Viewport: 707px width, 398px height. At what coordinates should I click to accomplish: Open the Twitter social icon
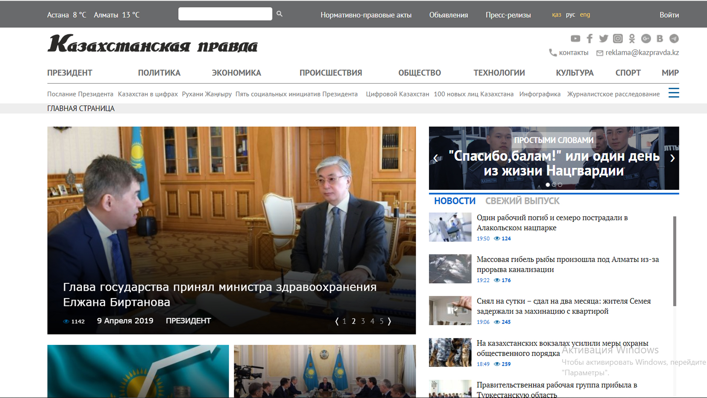[604, 39]
